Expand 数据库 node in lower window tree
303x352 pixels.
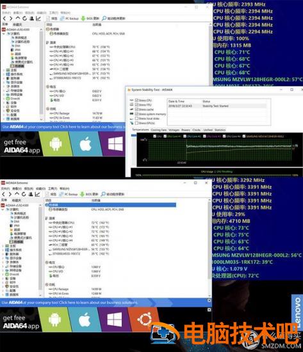tap(3, 295)
